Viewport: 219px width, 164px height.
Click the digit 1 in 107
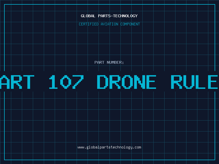click(53, 82)
